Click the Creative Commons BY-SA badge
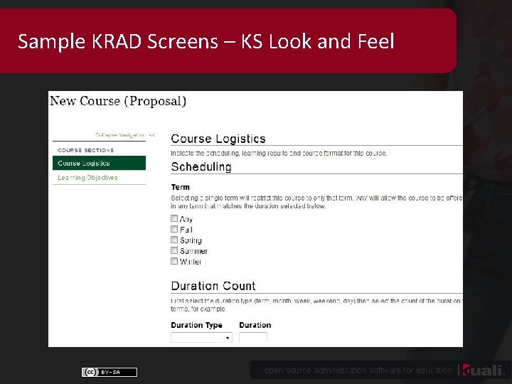 point(110,372)
